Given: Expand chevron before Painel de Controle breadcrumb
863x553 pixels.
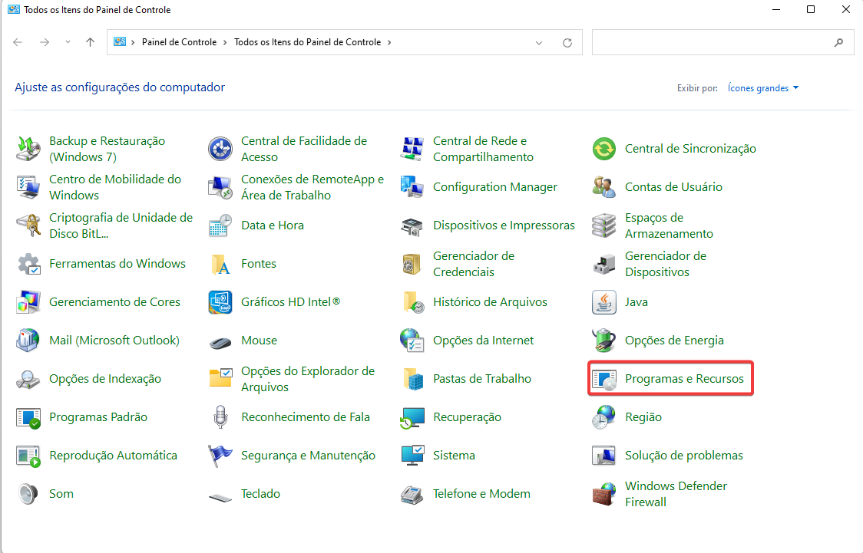Looking at the screenshot, I should pos(133,42).
